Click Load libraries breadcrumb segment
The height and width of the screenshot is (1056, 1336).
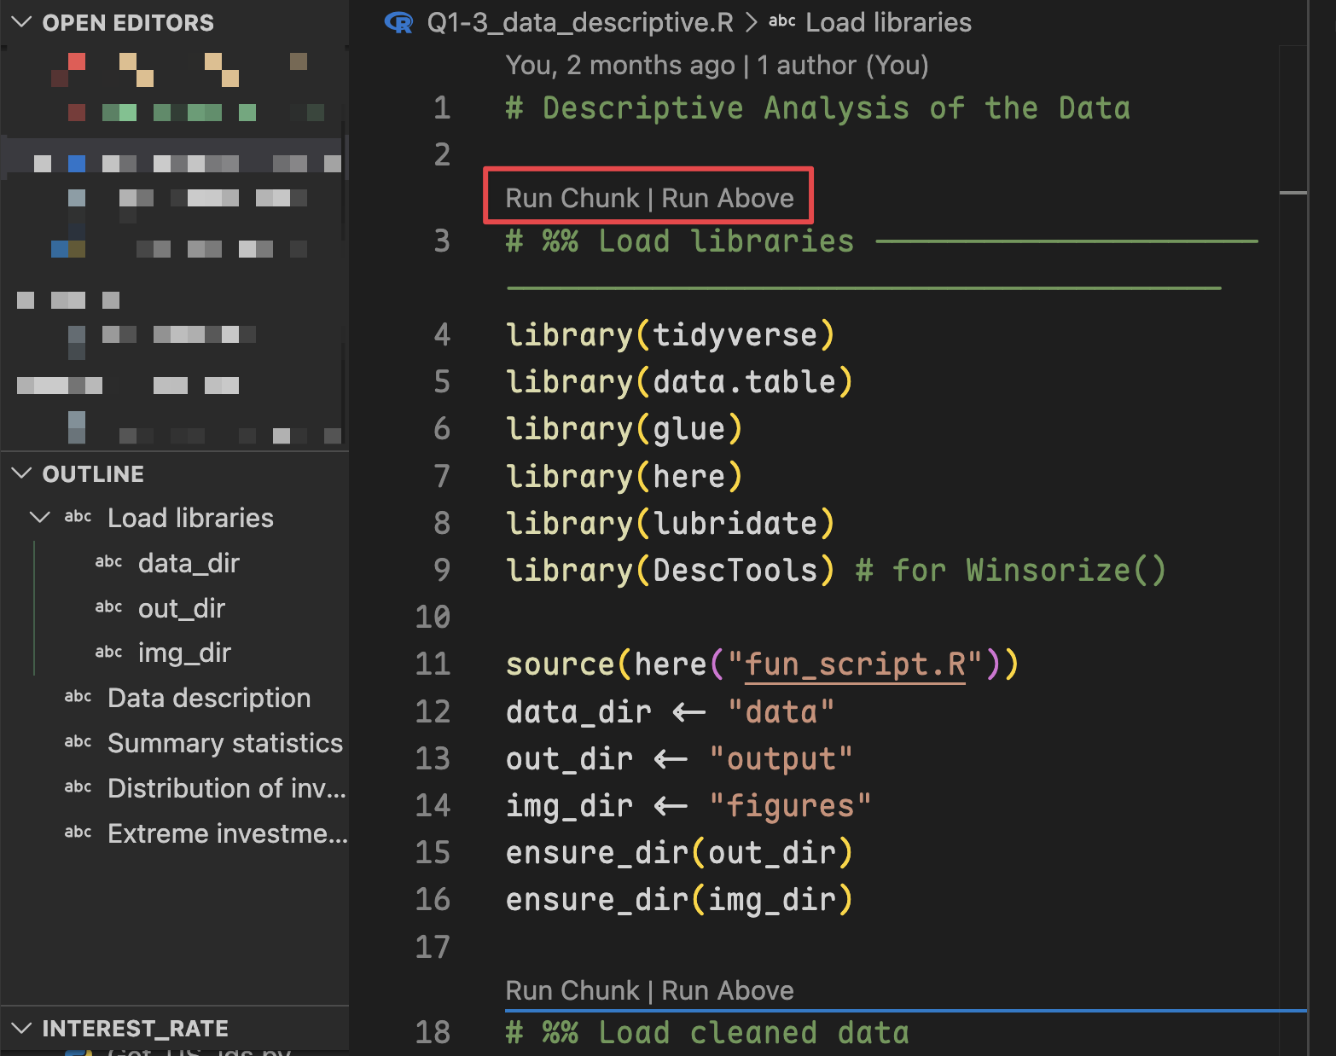click(x=888, y=22)
